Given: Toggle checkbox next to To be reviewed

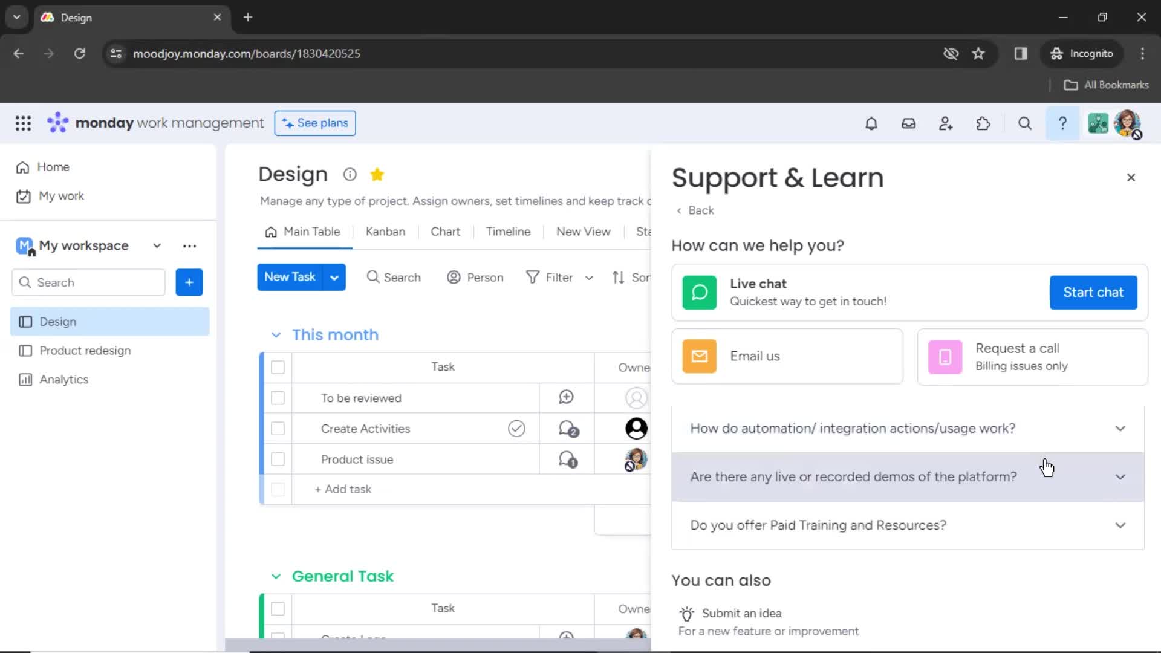Looking at the screenshot, I should [278, 397].
